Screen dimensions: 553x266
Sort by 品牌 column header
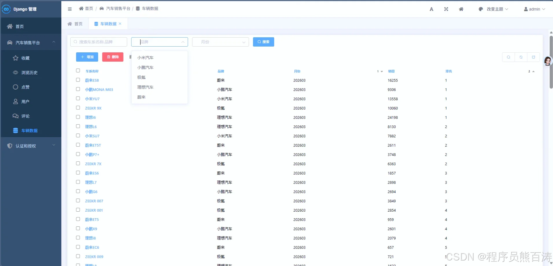click(x=221, y=71)
